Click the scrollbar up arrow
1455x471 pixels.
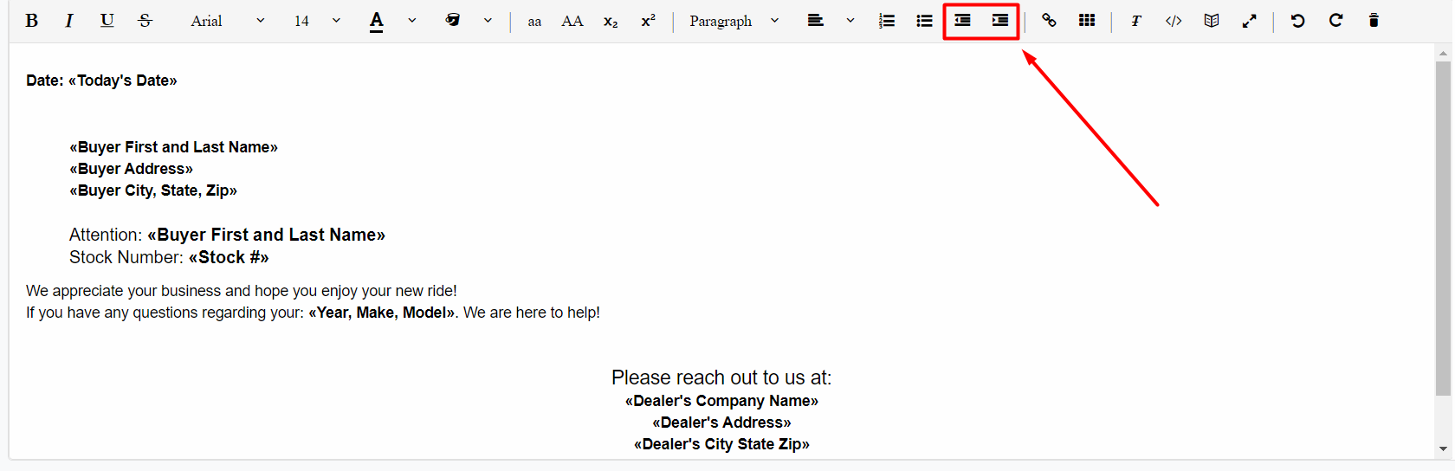1443,54
